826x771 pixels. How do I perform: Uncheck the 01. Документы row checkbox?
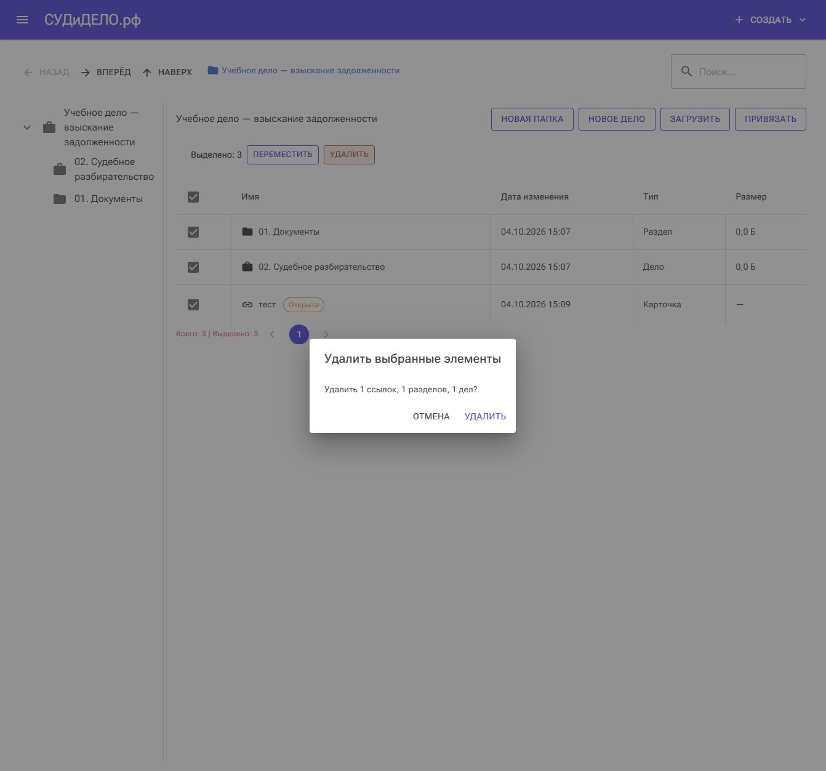click(x=193, y=232)
